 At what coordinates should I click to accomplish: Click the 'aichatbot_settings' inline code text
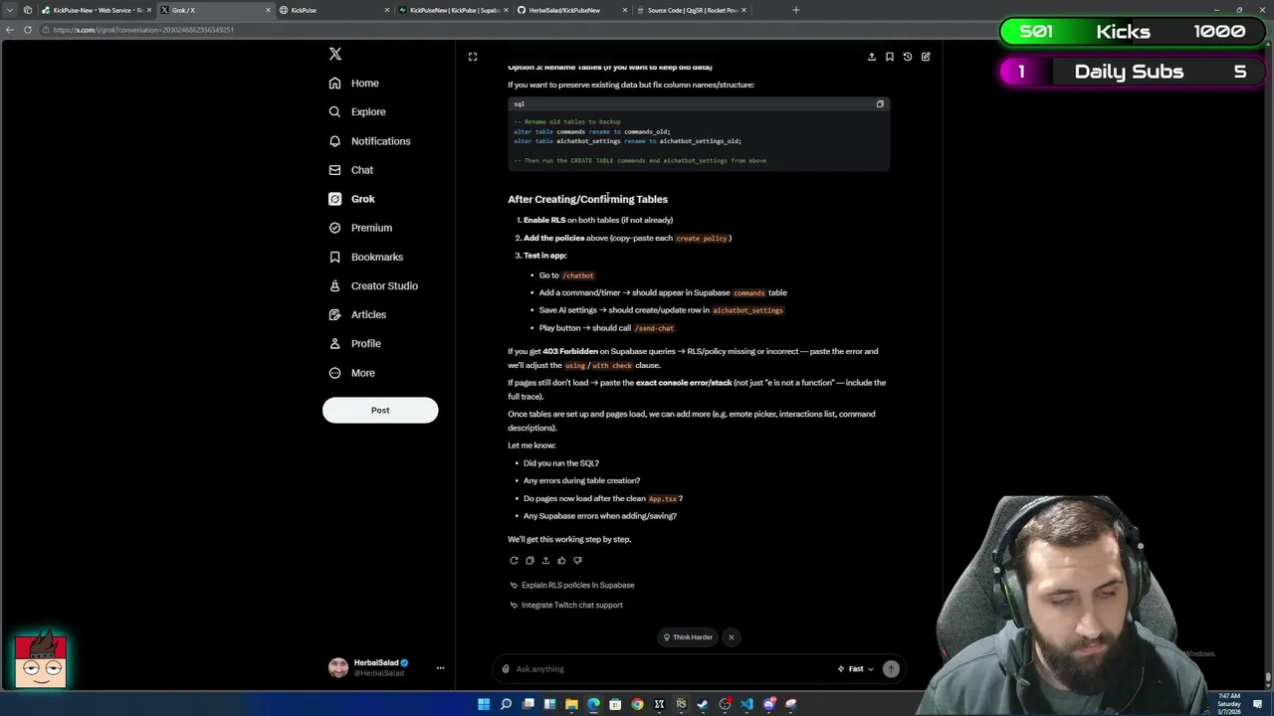click(747, 310)
